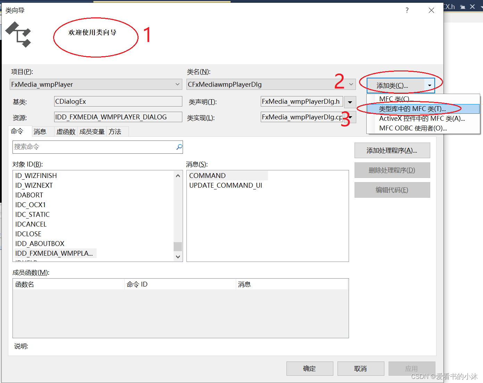Select IDABORT in object ID list

click(x=29, y=195)
